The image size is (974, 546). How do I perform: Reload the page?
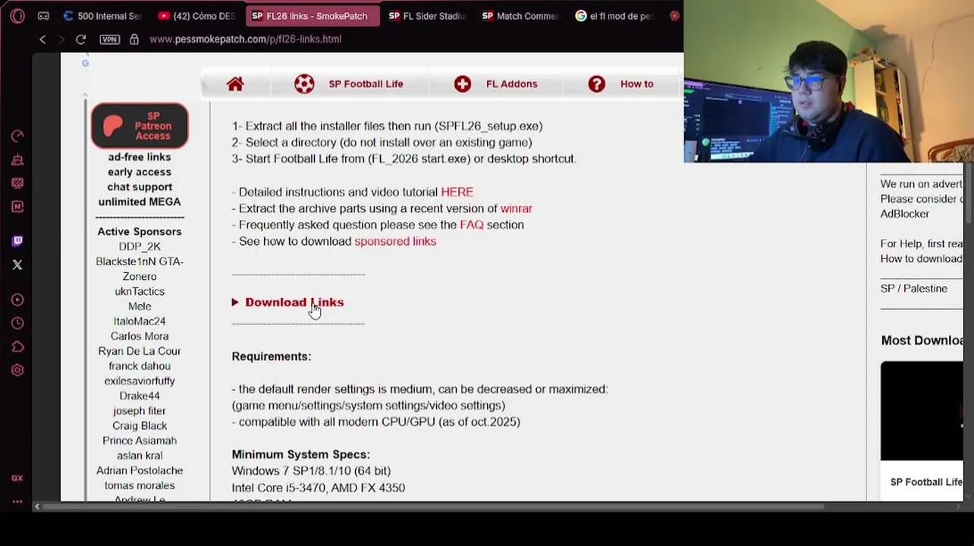(80, 39)
